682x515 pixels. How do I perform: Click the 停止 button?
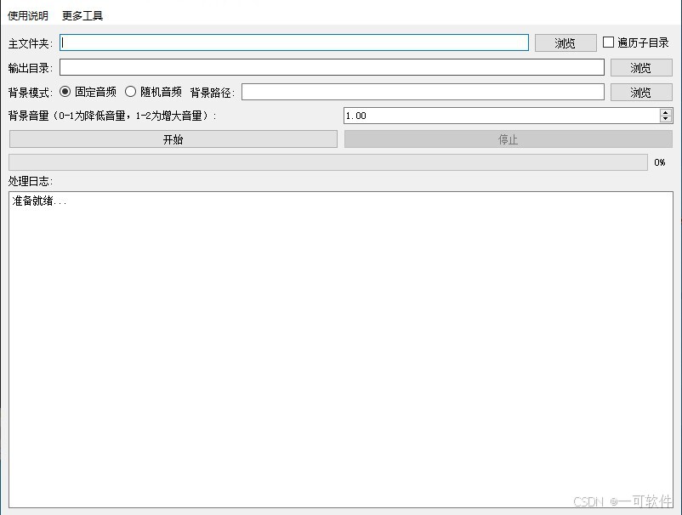coord(508,139)
